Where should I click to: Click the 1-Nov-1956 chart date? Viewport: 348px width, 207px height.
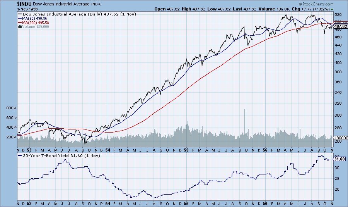[x=27, y=9]
